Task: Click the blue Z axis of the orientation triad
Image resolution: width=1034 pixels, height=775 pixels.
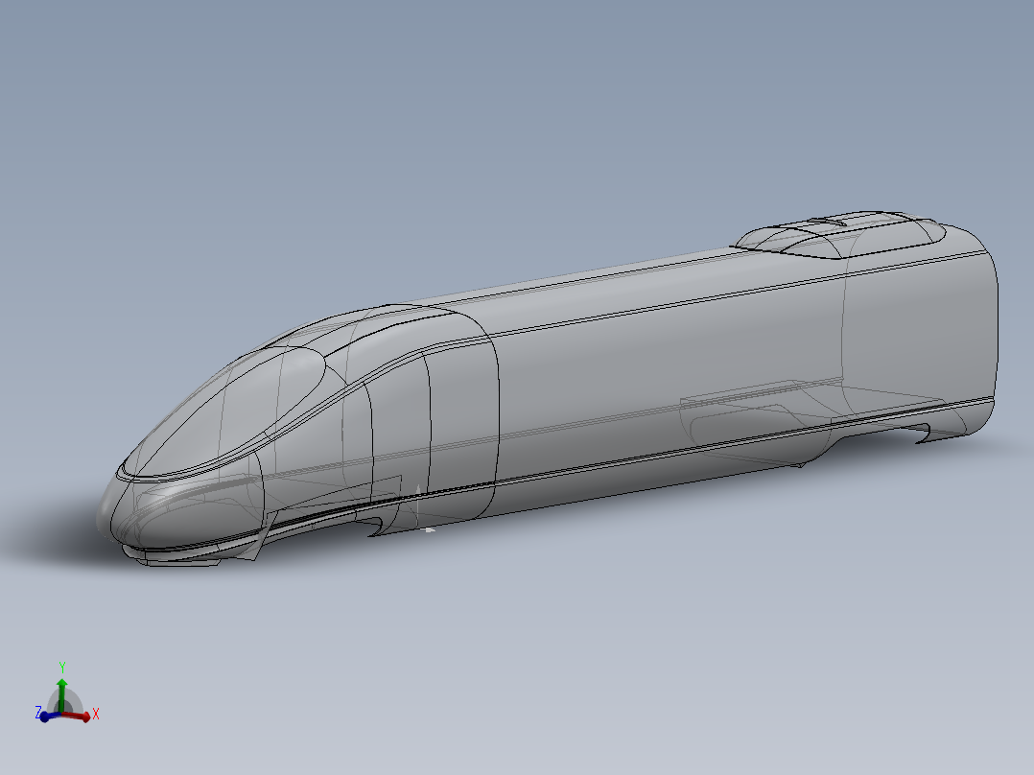Action: tap(48, 716)
